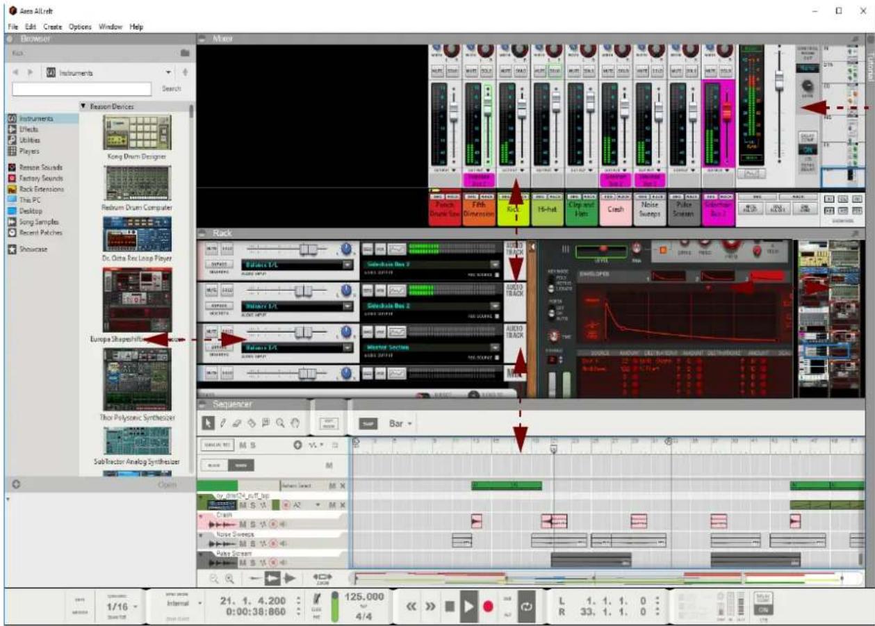Select the Kong Drum Designer thumbnail
This screenshot has width=875, height=626.
click(136, 132)
